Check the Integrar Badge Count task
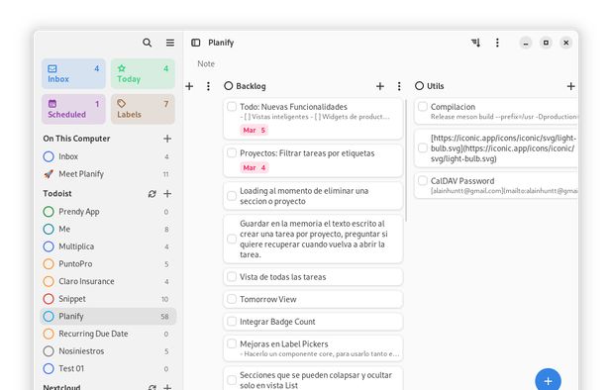Image resolution: width=612 pixels, height=390 pixels. click(x=232, y=322)
